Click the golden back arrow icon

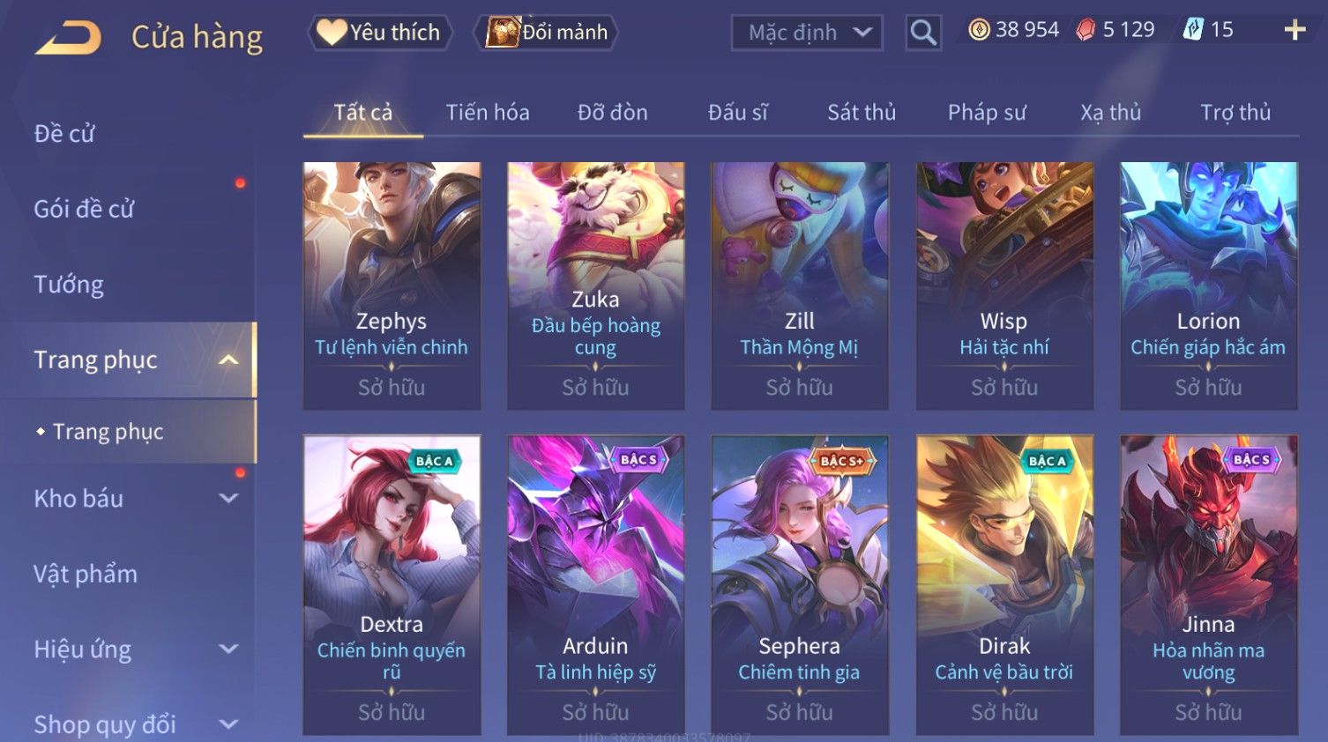click(69, 38)
